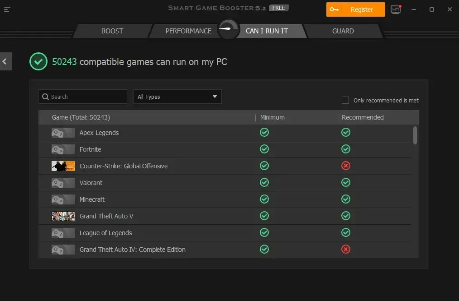Open the GUARD tab
The height and width of the screenshot is (301, 459).
343,31
